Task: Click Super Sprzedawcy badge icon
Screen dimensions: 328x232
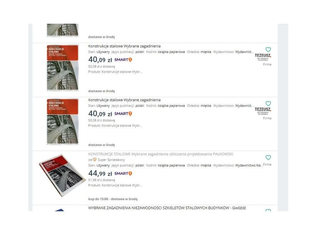Action: [95, 160]
